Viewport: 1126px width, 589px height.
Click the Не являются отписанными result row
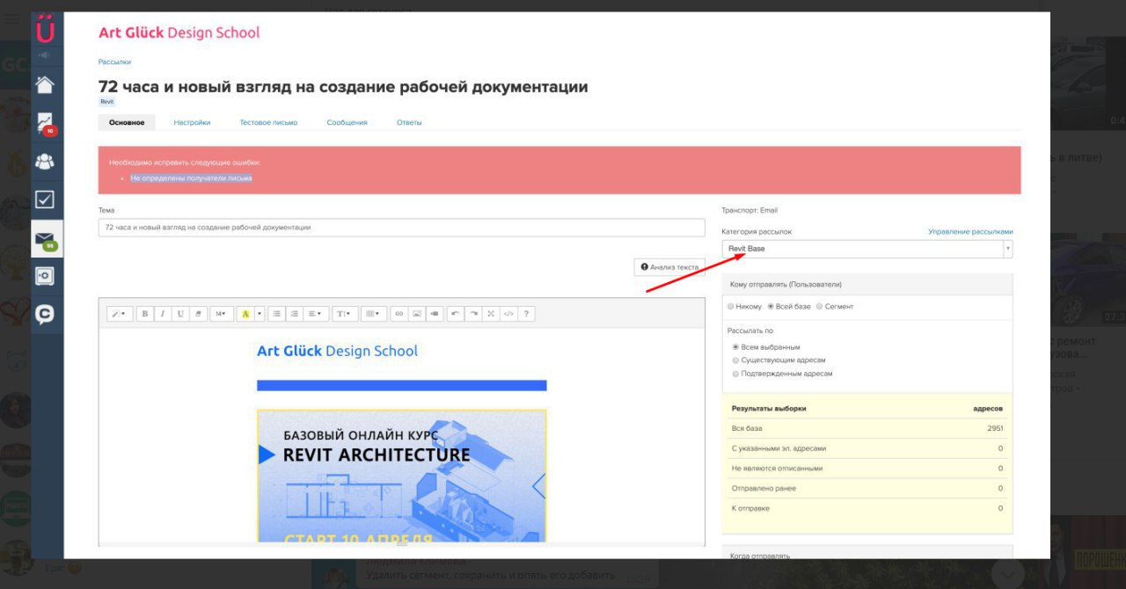coord(867,469)
